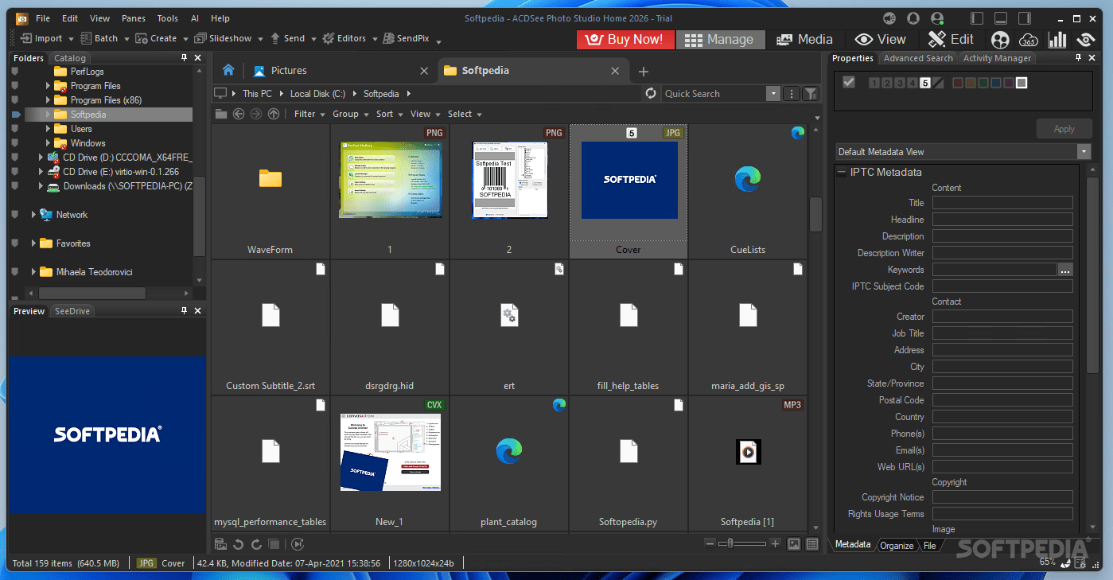Click the Buy Now! button
Image resolution: width=1113 pixels, height=580 pixels.
coord(625,39)
